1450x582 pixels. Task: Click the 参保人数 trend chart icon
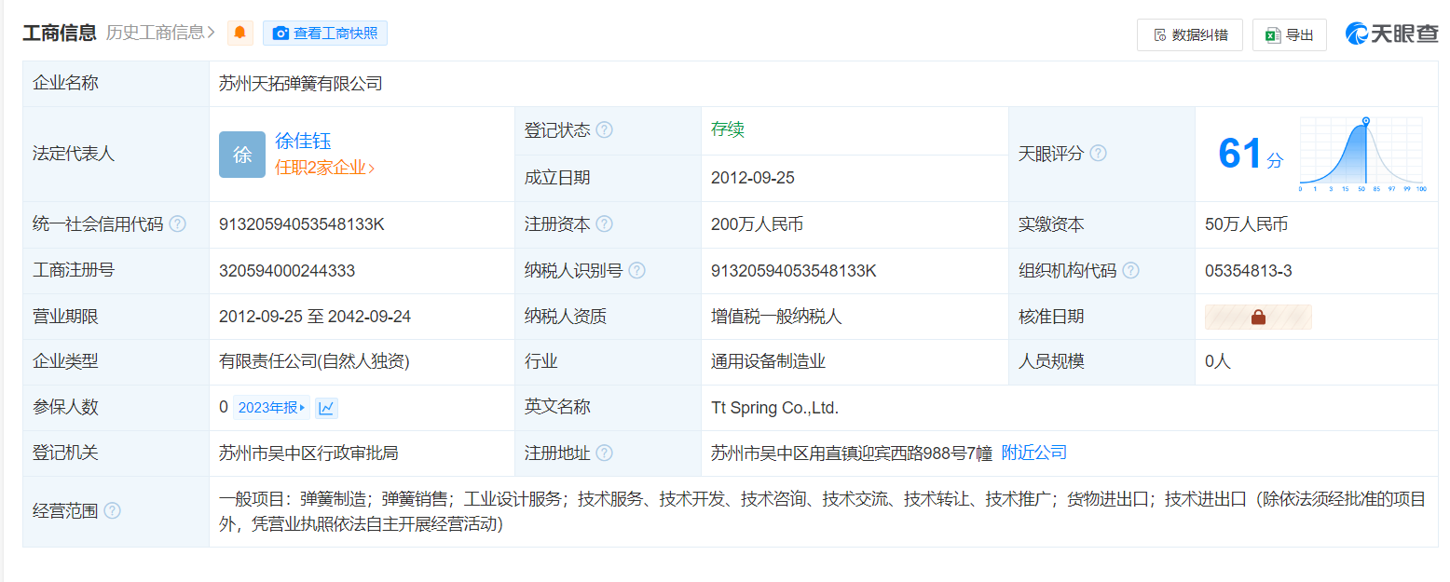click(326, 408)
